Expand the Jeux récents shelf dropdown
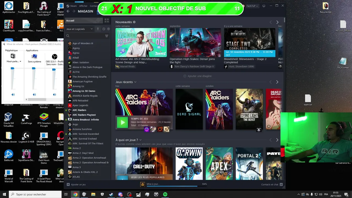352x198 pixels. [135, 82]
